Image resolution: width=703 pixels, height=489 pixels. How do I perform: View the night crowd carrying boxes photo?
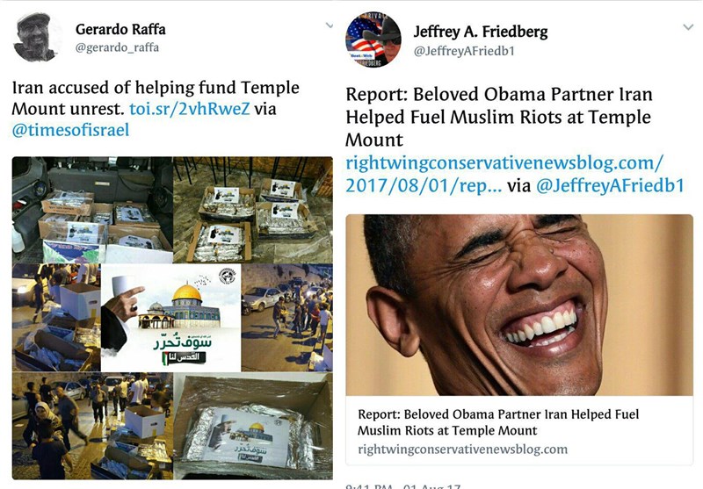92,426
